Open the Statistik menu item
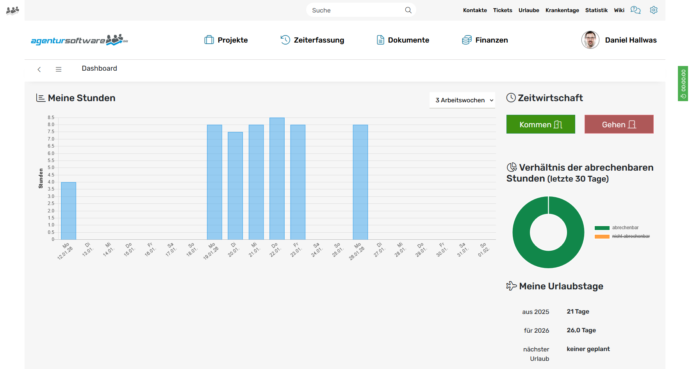 coord(596,10)
